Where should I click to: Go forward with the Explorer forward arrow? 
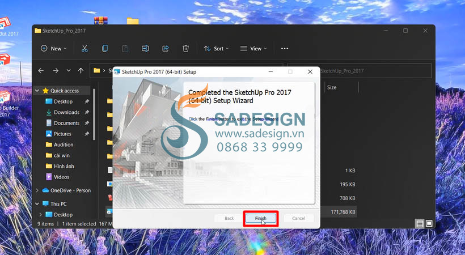point(56,71)
